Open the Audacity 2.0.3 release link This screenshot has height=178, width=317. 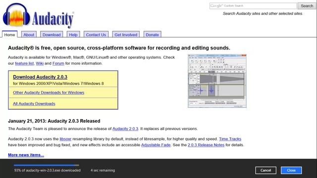pyautogui.click(x=125, y=129)
